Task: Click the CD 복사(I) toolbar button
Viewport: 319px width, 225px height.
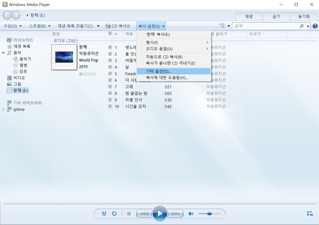Action: pyautogui.click(x=118, y=26)
